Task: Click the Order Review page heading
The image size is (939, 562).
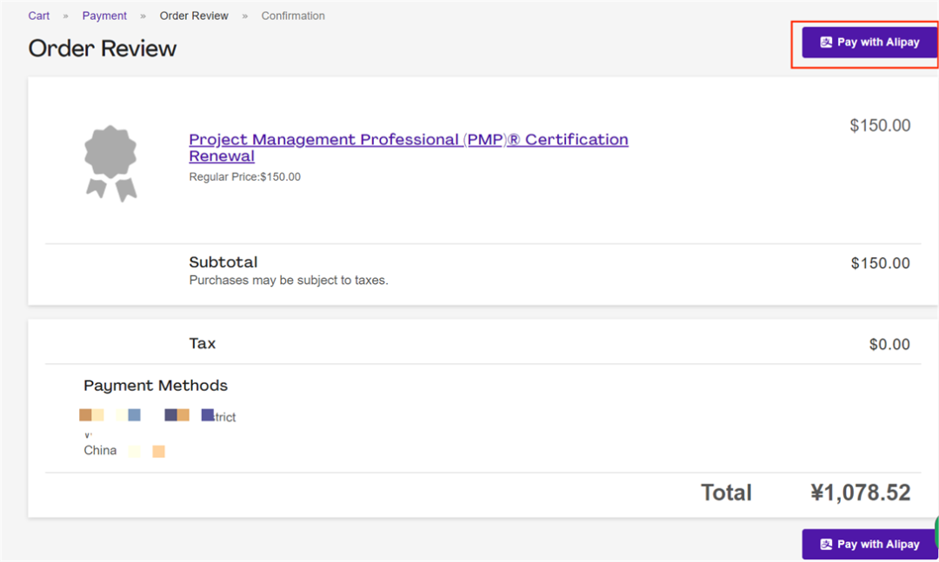Action: (103, 49)
